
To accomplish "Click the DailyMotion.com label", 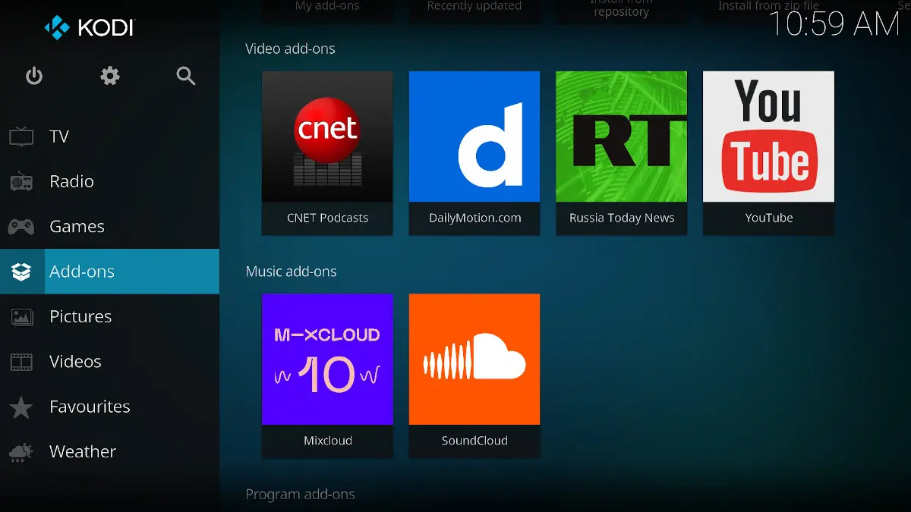I will [x=474, y=218].
